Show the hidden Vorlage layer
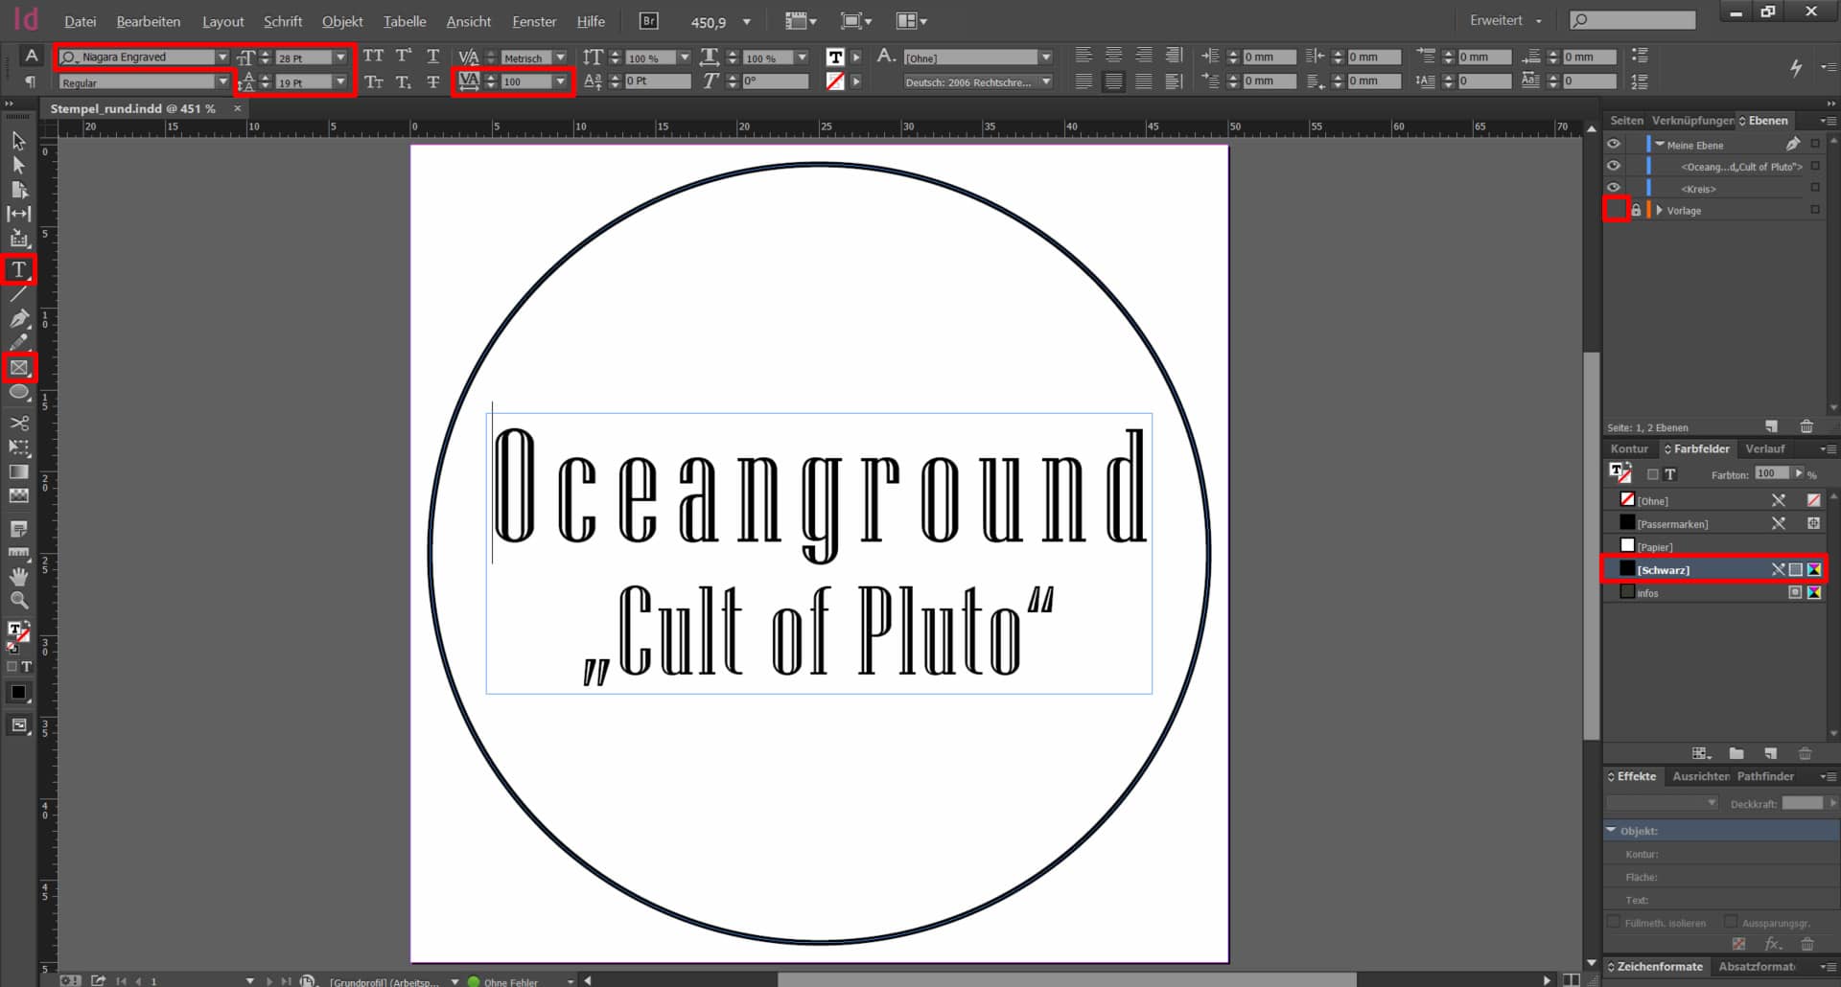Image resolution: width=1841 pixels, height=987 pixels. click(1616, 210)
